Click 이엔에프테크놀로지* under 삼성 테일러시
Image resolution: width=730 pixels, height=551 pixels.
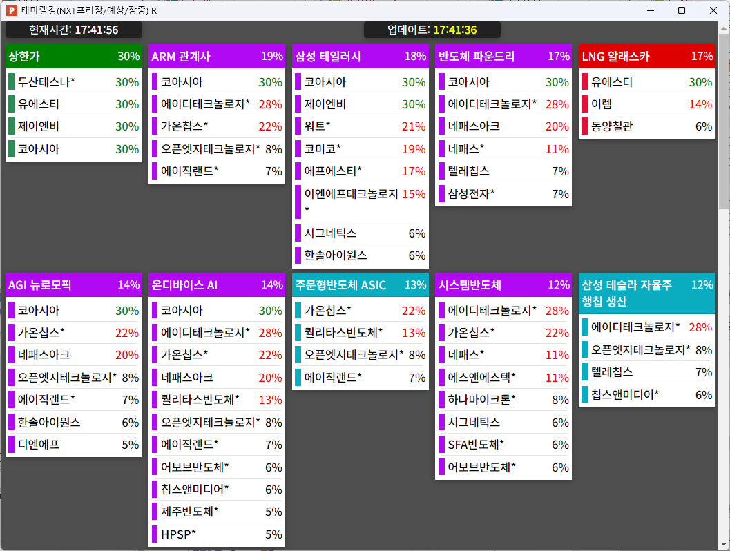click(x=361, y=202)
